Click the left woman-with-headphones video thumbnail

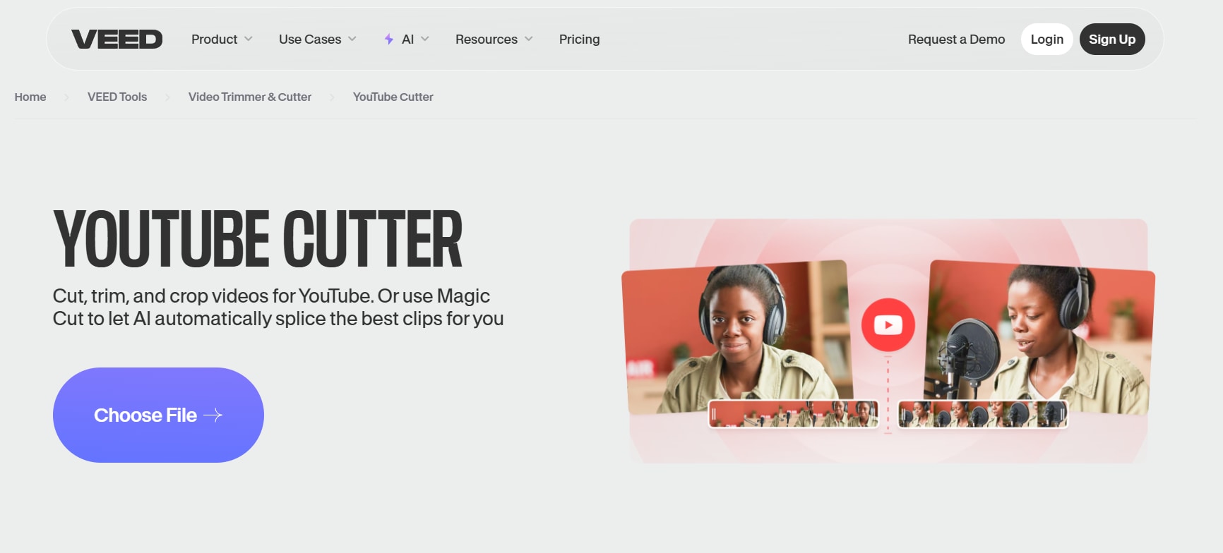tap(737, 337)
